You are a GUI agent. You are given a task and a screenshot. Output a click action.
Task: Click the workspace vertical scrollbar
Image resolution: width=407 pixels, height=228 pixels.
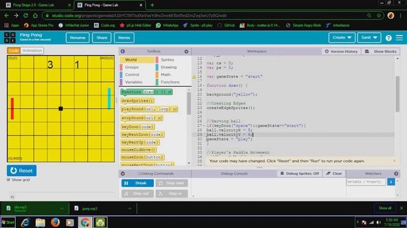(397, 94)
